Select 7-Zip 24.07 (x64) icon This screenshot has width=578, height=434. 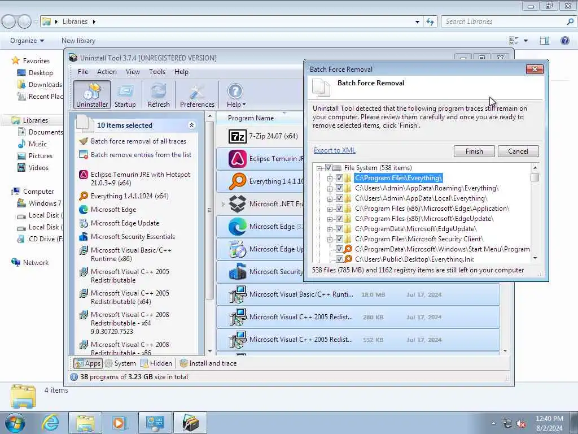[x=238, y=137]
